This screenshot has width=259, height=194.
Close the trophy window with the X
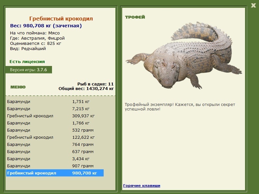click(253, 5)
